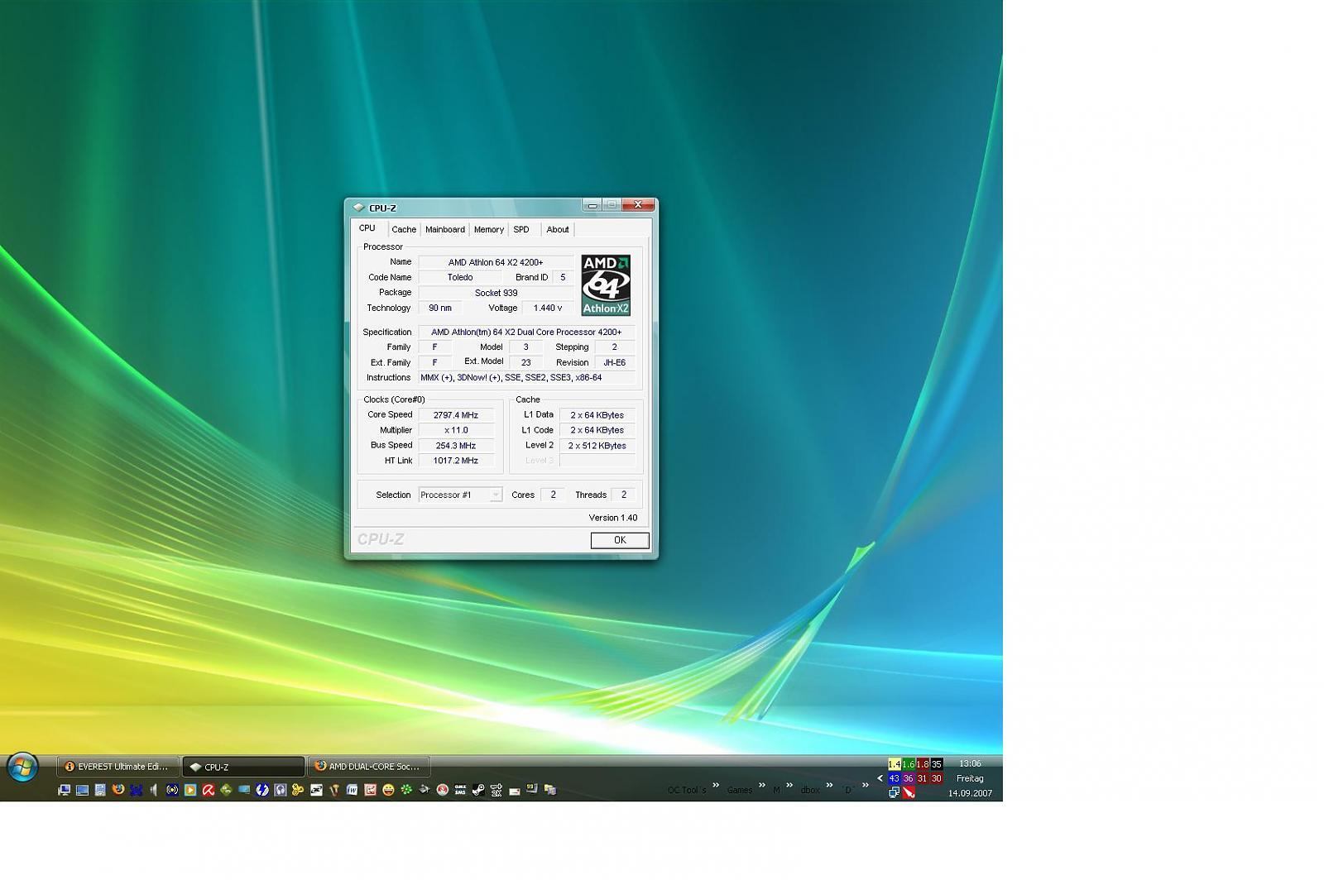Image resolution: width=1324 pixels, height=880 pixels.
Task: Click the processor Name field
Action: click(496, 262)
